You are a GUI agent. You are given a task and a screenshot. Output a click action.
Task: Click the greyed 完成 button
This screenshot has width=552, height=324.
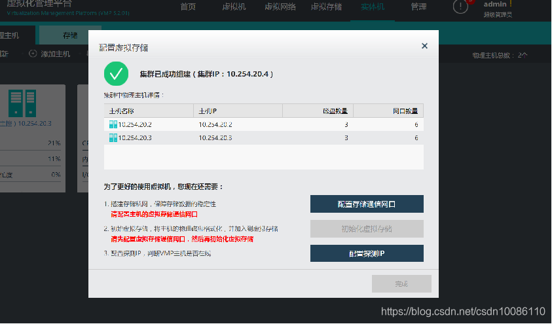click(x=401, y=283)
